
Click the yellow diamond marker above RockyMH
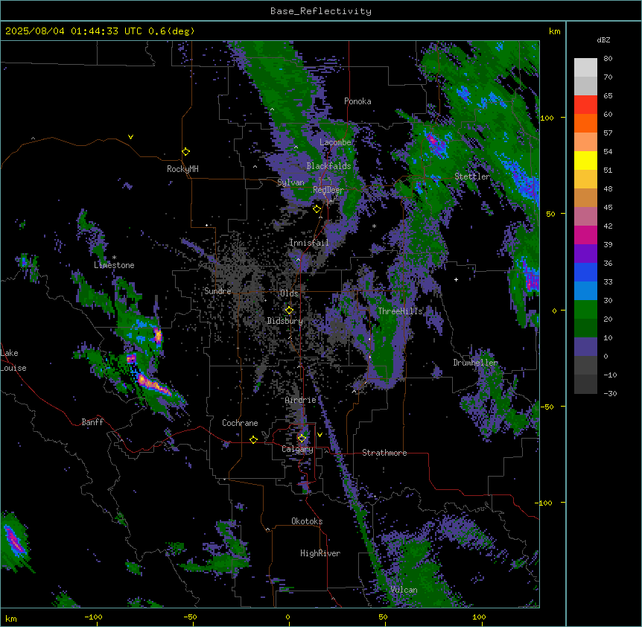(185, 152)
